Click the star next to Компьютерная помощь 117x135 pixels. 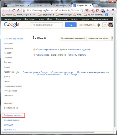[34, 49]
